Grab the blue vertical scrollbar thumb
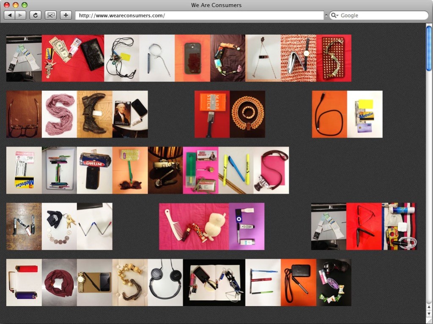 [429, 48]
